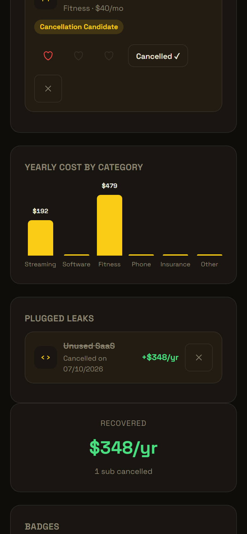Set rating to the second heart
Viewport: 247px width, 534px height.
coord(79,56)
